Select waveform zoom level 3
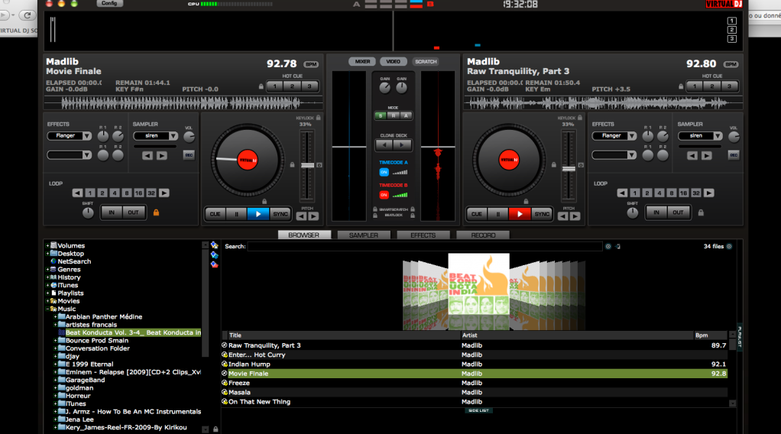The image size is (781, 434). (731, 39)
